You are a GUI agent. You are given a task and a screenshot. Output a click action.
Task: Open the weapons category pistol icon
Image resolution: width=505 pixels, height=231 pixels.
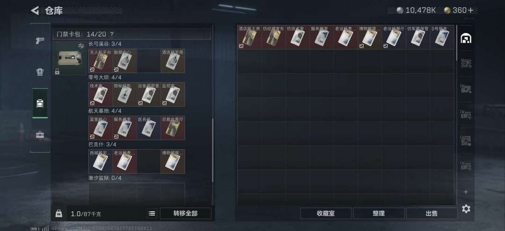(40, 41)
